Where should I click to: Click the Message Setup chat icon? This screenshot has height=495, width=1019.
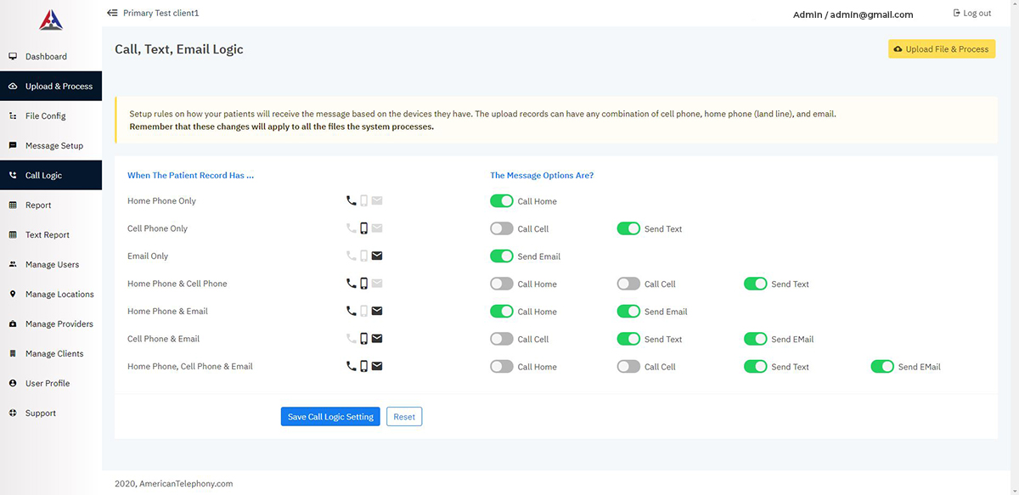[x=13, y=146]
